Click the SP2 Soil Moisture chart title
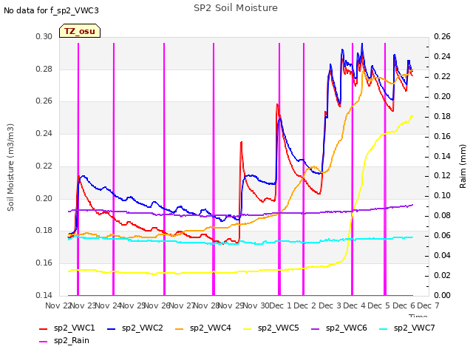 (x=235, y=8)
